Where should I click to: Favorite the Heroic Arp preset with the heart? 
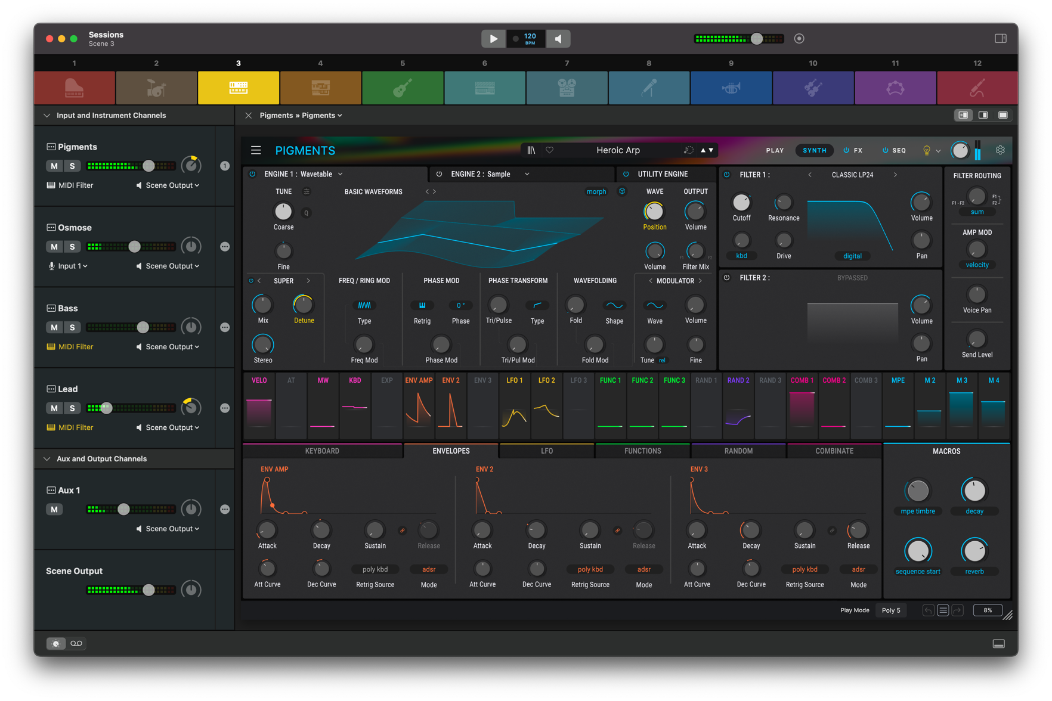pyautogui.click(x=549, y=150)
